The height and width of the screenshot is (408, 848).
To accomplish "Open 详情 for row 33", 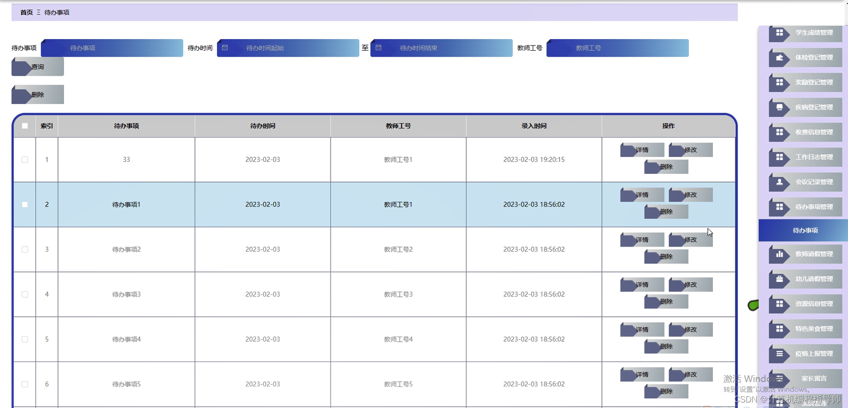I will (x=642, y=150).
